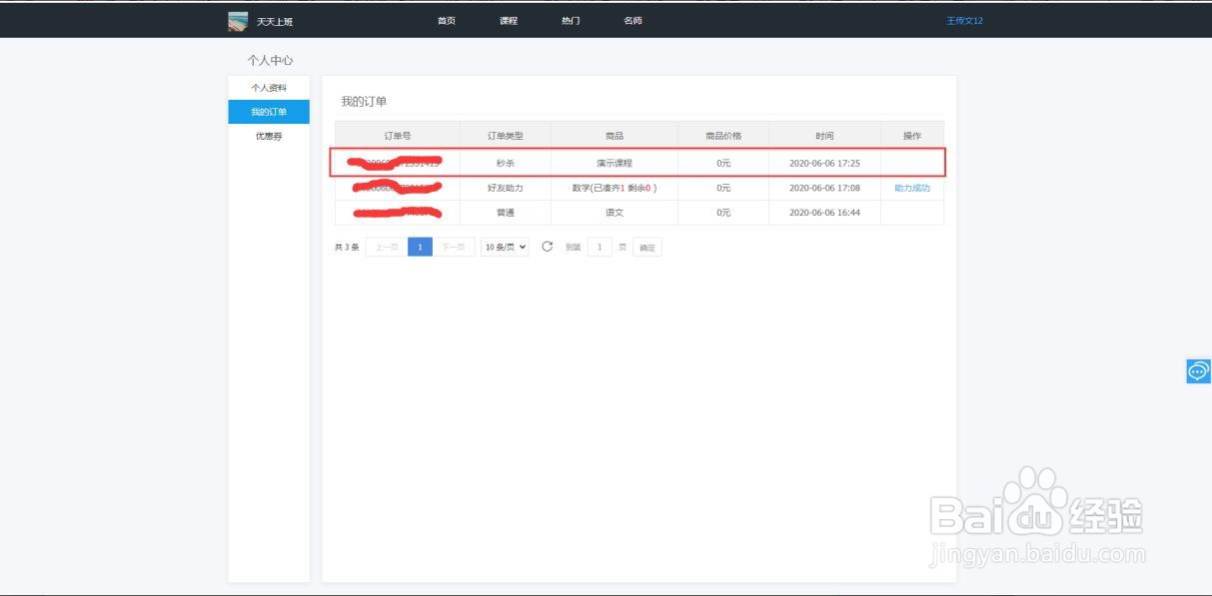The height and width of the screenshot is (596, 1212).
Task: Open the floating chat bubble on the right
Action: coord(1196,370)
